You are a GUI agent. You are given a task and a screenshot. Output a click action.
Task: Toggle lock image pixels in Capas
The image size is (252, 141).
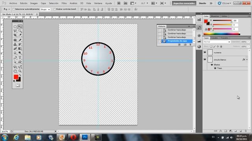(214, 47)
